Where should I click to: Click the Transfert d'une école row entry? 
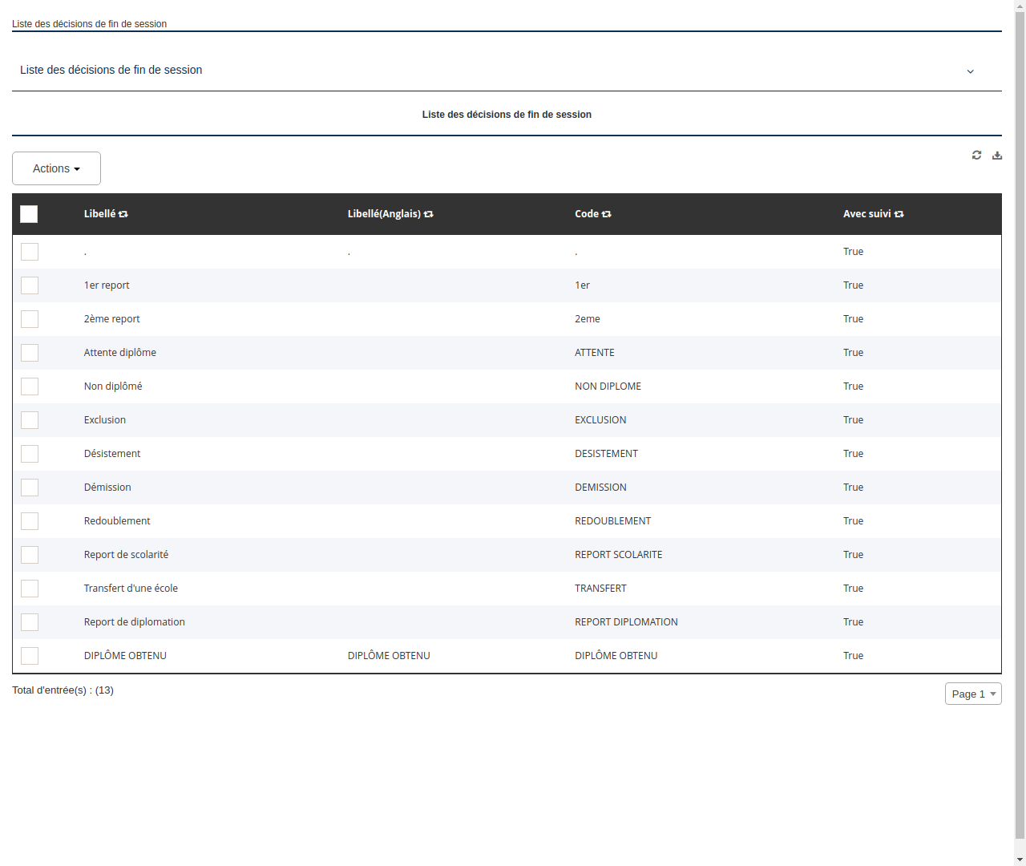point(131,588)
